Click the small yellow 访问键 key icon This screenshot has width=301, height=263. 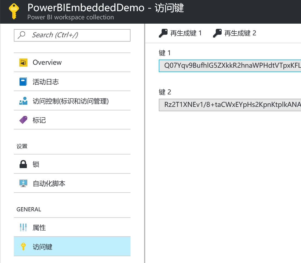click(x=23, y=246)
